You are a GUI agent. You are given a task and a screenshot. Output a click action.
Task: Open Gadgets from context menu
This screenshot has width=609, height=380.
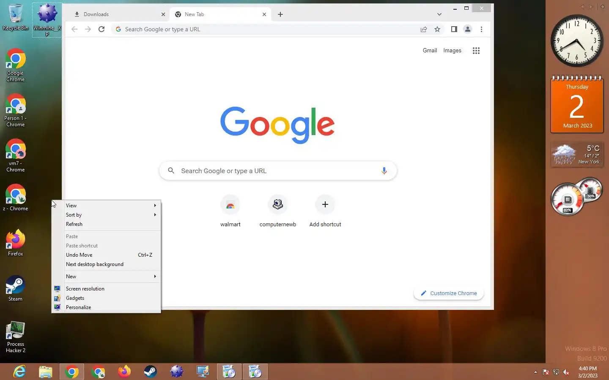click(x=106, y=298)
